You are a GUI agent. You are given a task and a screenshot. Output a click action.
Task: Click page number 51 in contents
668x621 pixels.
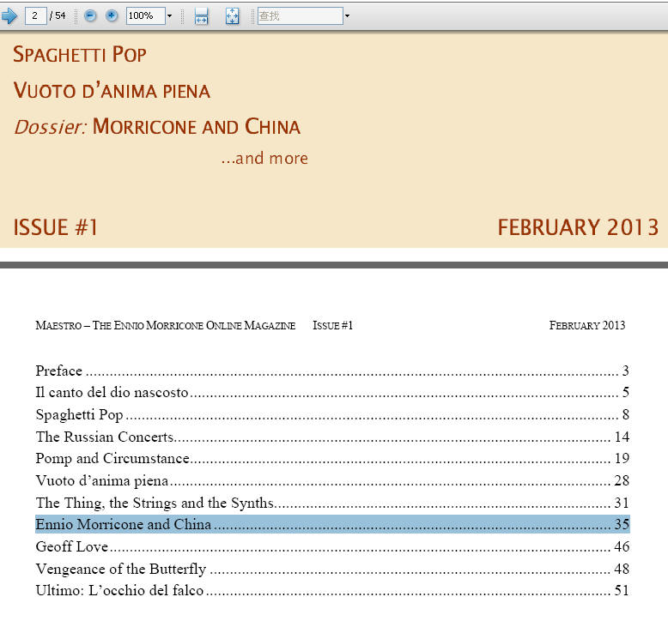pyautogui.click(x=622, y=590)
